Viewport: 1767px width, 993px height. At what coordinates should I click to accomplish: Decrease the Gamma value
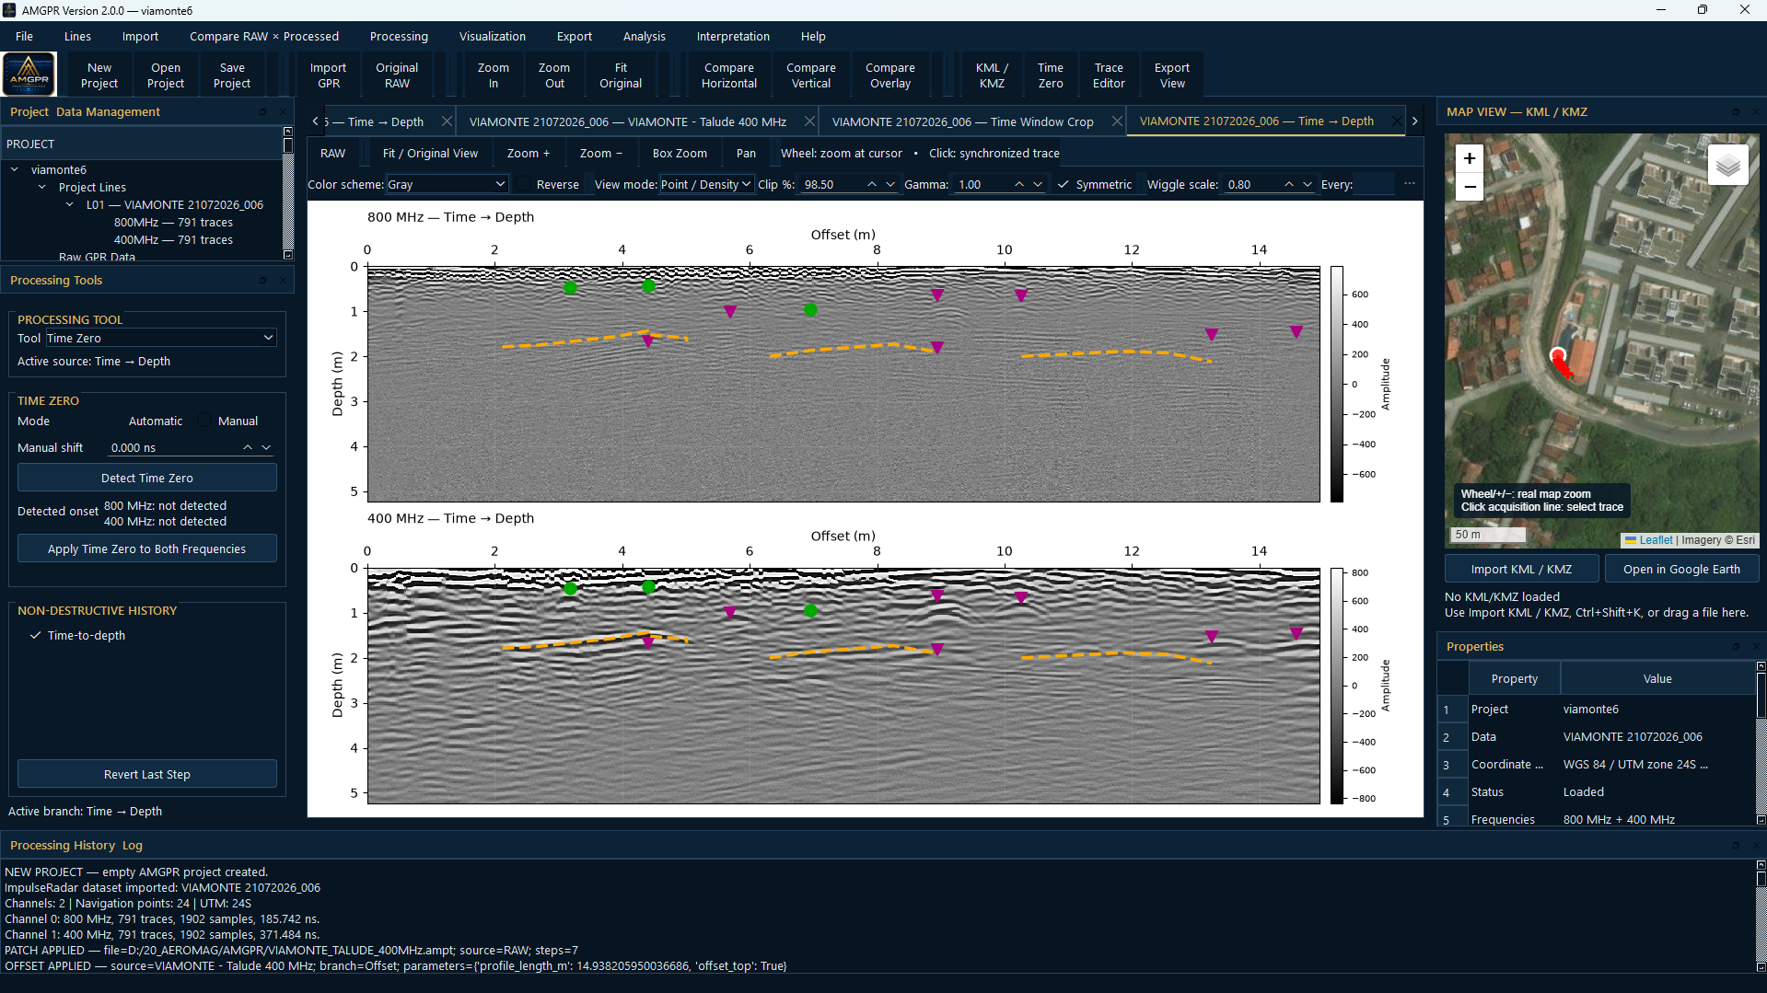tap(1038, 184)
